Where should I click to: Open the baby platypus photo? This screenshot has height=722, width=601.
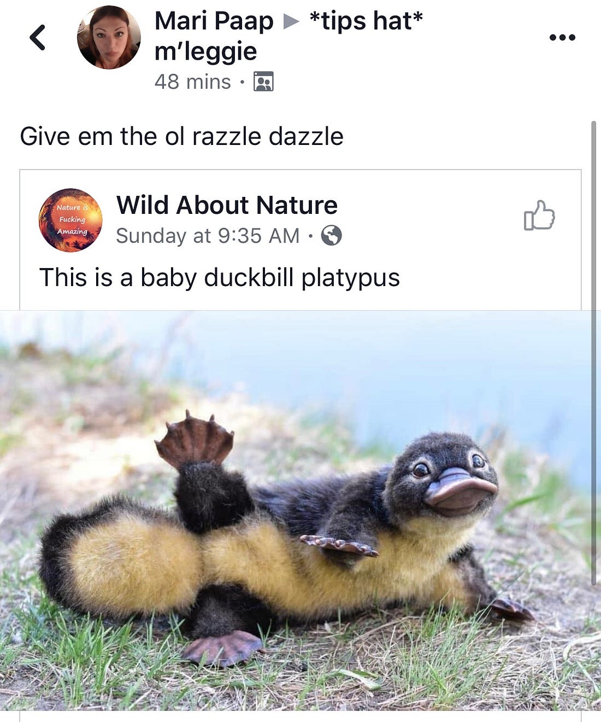[300, 510]
